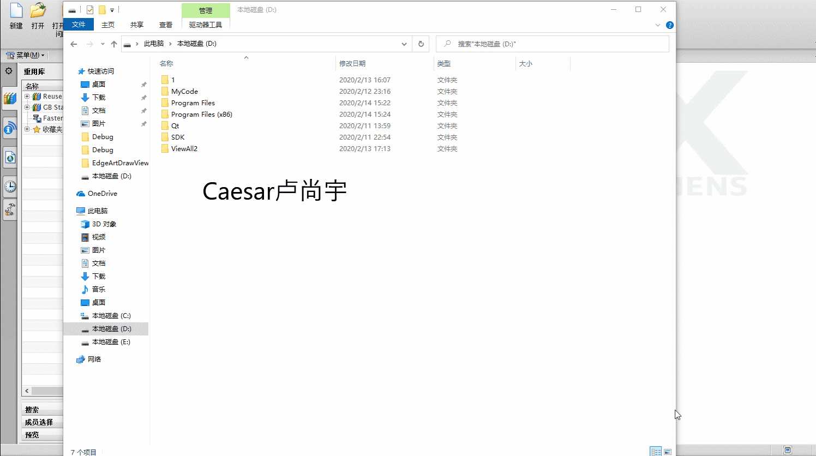Open the 文件 ribbon tab

(x=79, y=25)
